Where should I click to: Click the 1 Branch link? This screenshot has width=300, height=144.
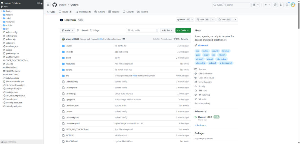point(83,31)
